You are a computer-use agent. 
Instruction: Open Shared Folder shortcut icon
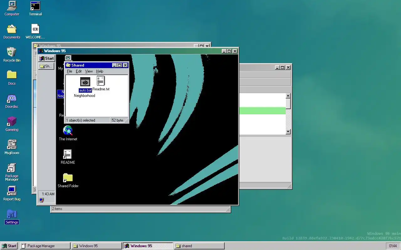(x=68, y=181)
